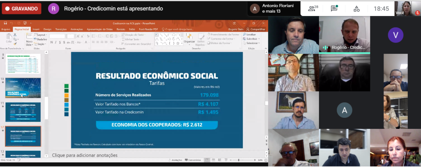
Task: Open the meeting activities shapes icon
Action: coord(356,8)
